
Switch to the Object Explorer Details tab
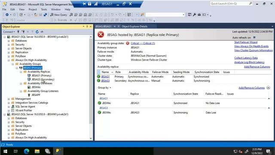tap(134, 26)
